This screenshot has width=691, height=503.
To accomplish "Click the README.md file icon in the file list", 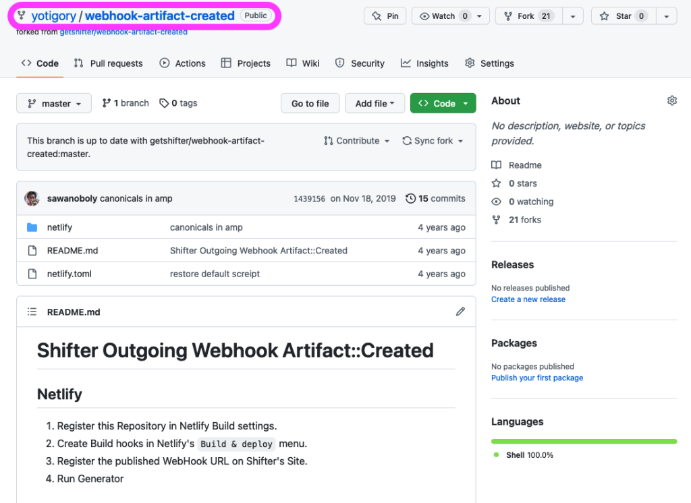I will [x=32, y=251].
